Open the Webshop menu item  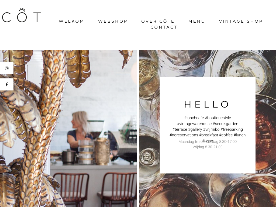pos(113,21)
